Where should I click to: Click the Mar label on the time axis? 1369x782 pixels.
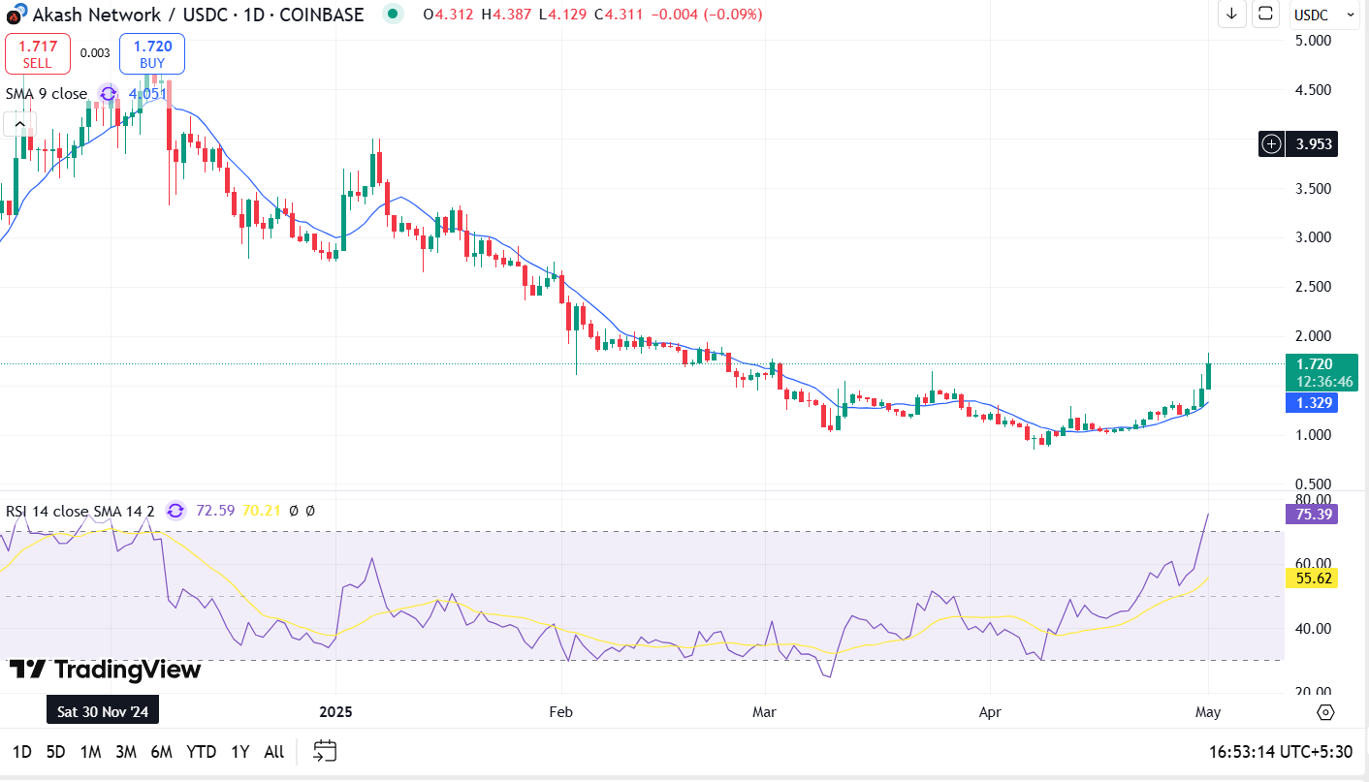765,712
